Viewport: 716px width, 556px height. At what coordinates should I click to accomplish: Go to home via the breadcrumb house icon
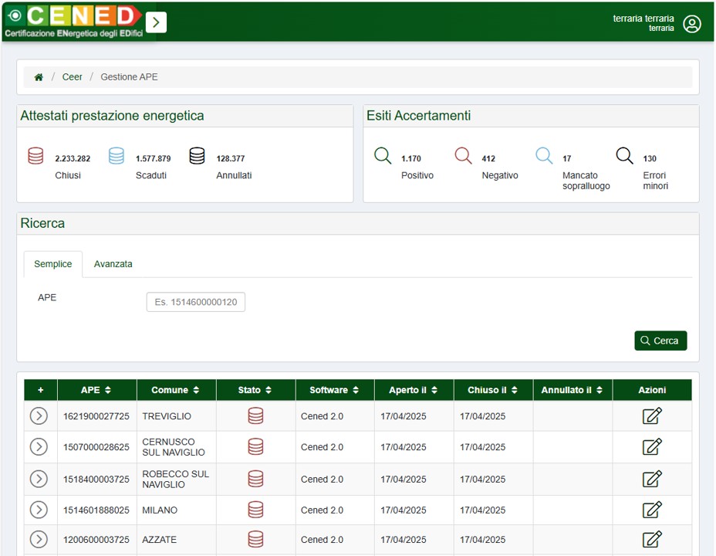point(39,77)
